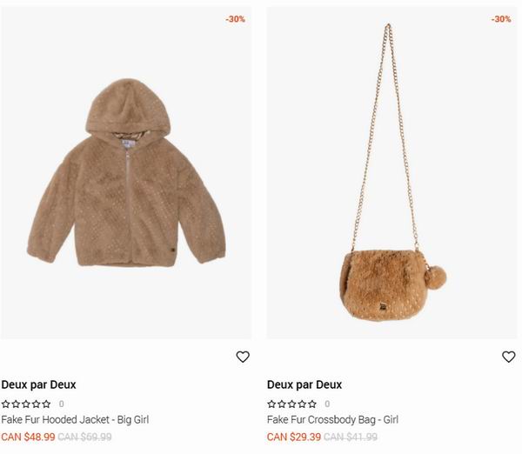The height and width of the screenshot is (454, 522).
Task: Select fifth rating star under the jacket
Action: click(x=46, y=404)
